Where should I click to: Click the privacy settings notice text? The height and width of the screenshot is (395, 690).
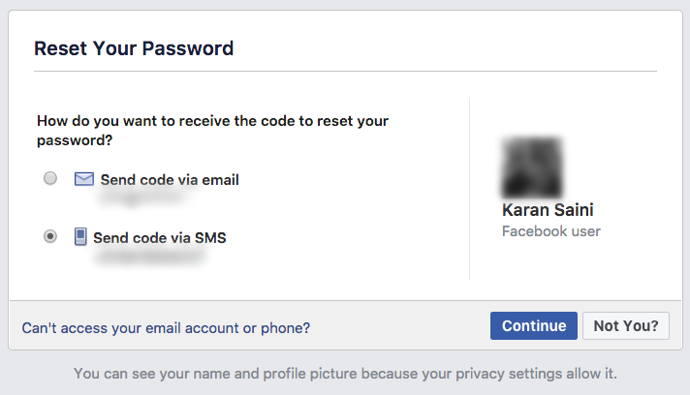[345, 373]
